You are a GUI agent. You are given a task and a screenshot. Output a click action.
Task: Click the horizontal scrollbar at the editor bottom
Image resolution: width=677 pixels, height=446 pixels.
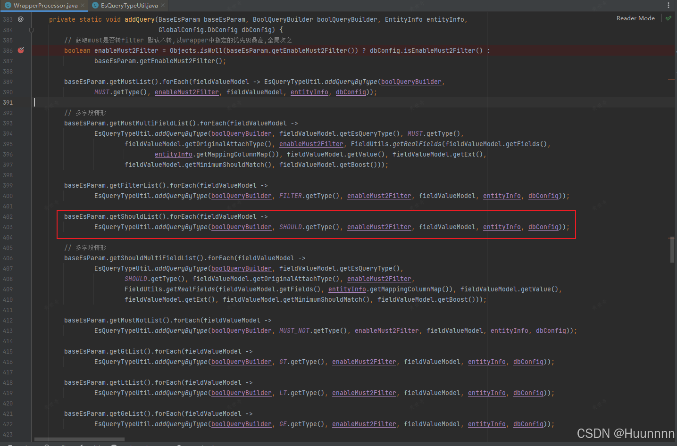point(78,438)
